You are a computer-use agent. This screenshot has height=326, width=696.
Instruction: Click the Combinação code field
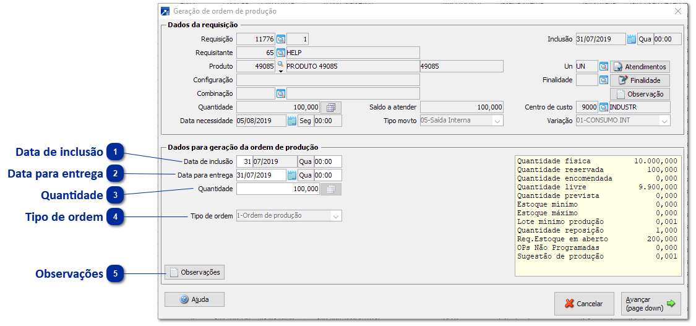(256, 93)
